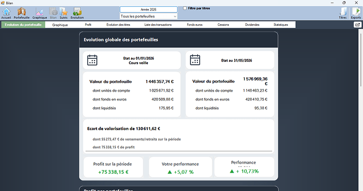Click the value 1 576 969,36 €
Screen dimensions: 363x191
pyautogui.click(x=255, y=81)
